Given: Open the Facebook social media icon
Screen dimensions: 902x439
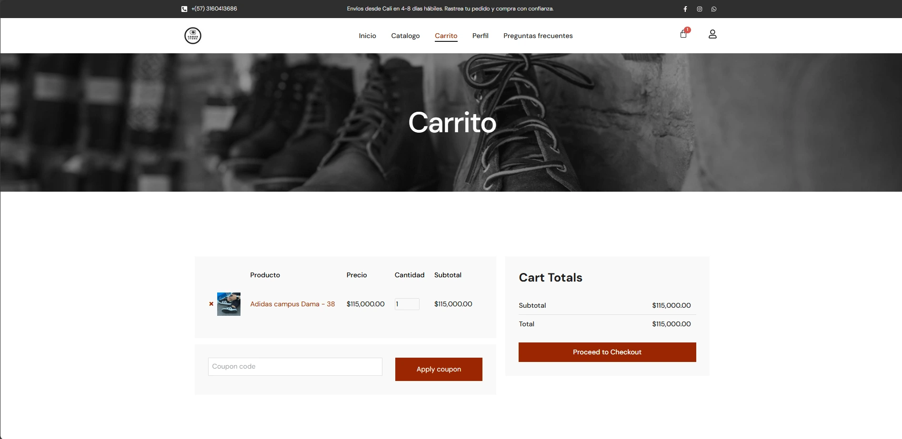Looking at the screenshot, I should [685, 9].
